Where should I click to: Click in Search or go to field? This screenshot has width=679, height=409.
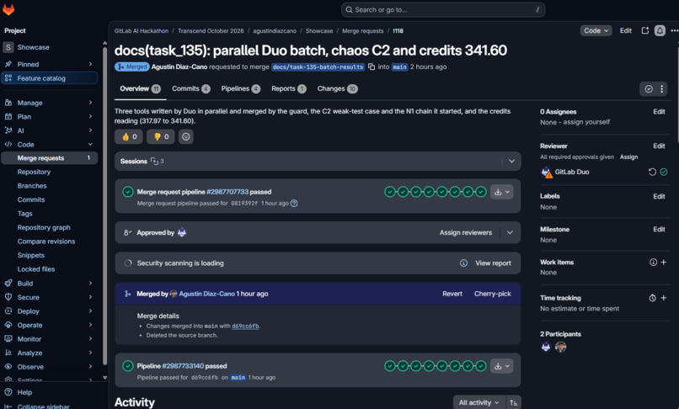coord(443,9)
